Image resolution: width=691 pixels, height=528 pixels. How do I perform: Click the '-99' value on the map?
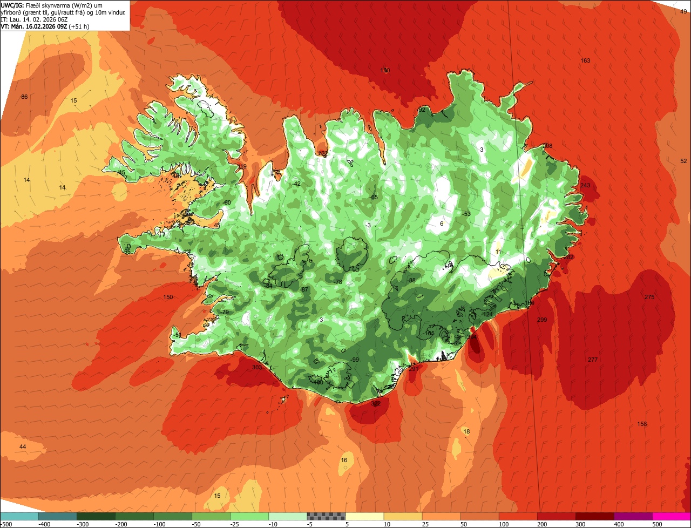(355, 360)
